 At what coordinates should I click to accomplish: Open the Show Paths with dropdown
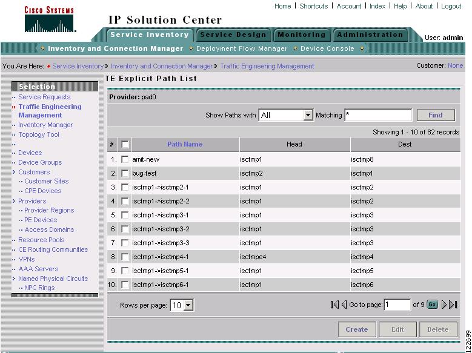point(286,115)
